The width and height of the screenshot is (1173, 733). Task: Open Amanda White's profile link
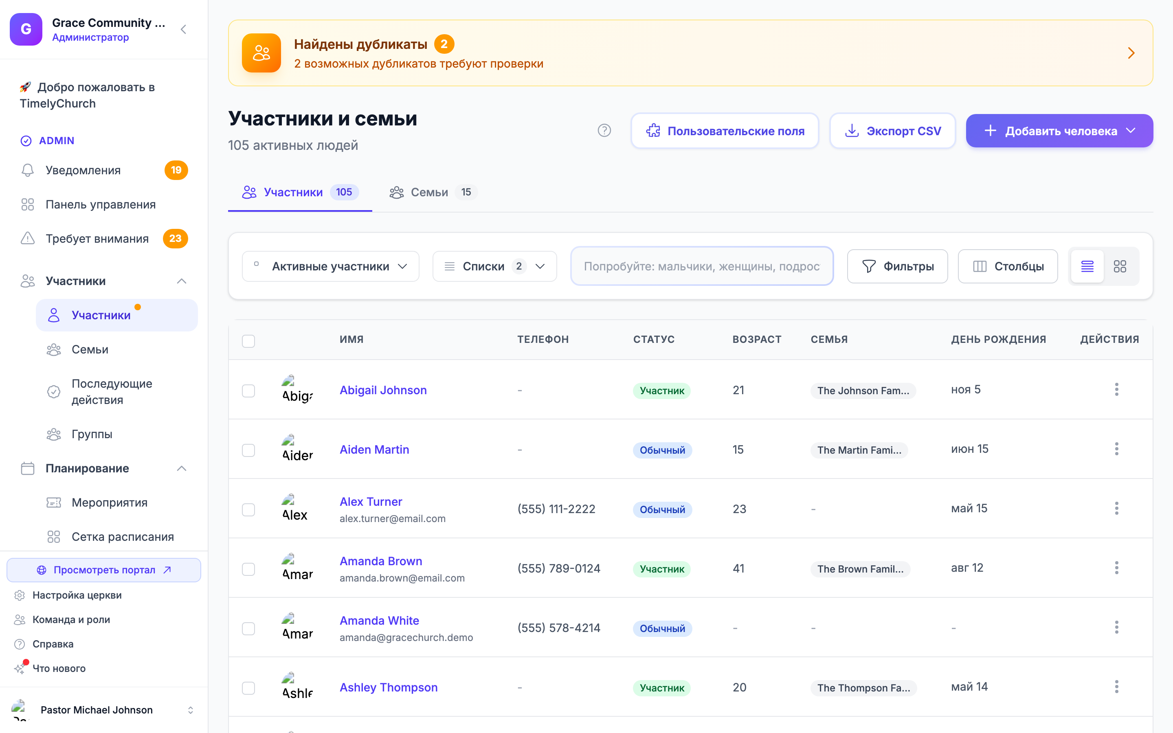coord(379,621)
